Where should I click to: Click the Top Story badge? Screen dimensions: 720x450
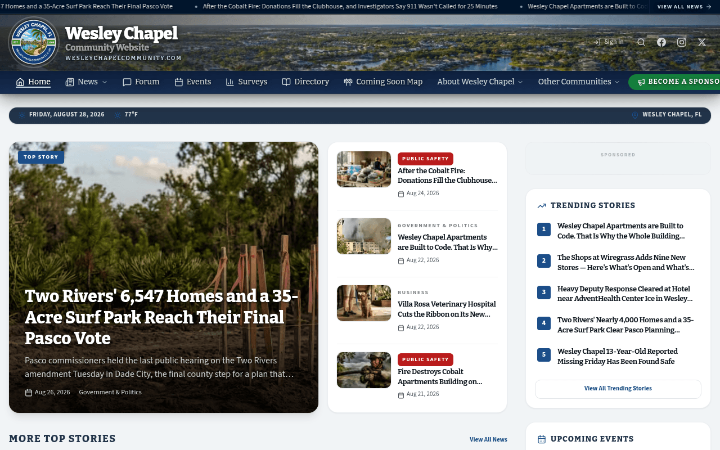tap(41, 157)
